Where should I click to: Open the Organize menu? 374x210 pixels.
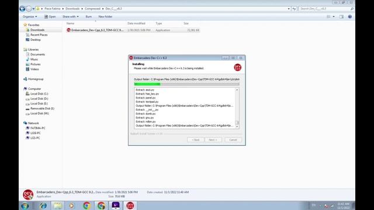click(x=30, y=17)
